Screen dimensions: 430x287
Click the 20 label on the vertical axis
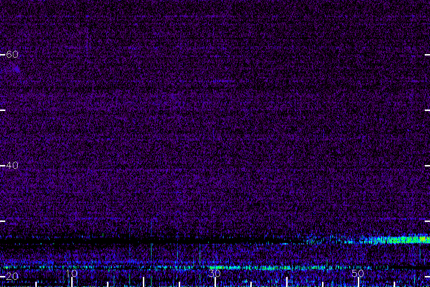click(12, 276)
